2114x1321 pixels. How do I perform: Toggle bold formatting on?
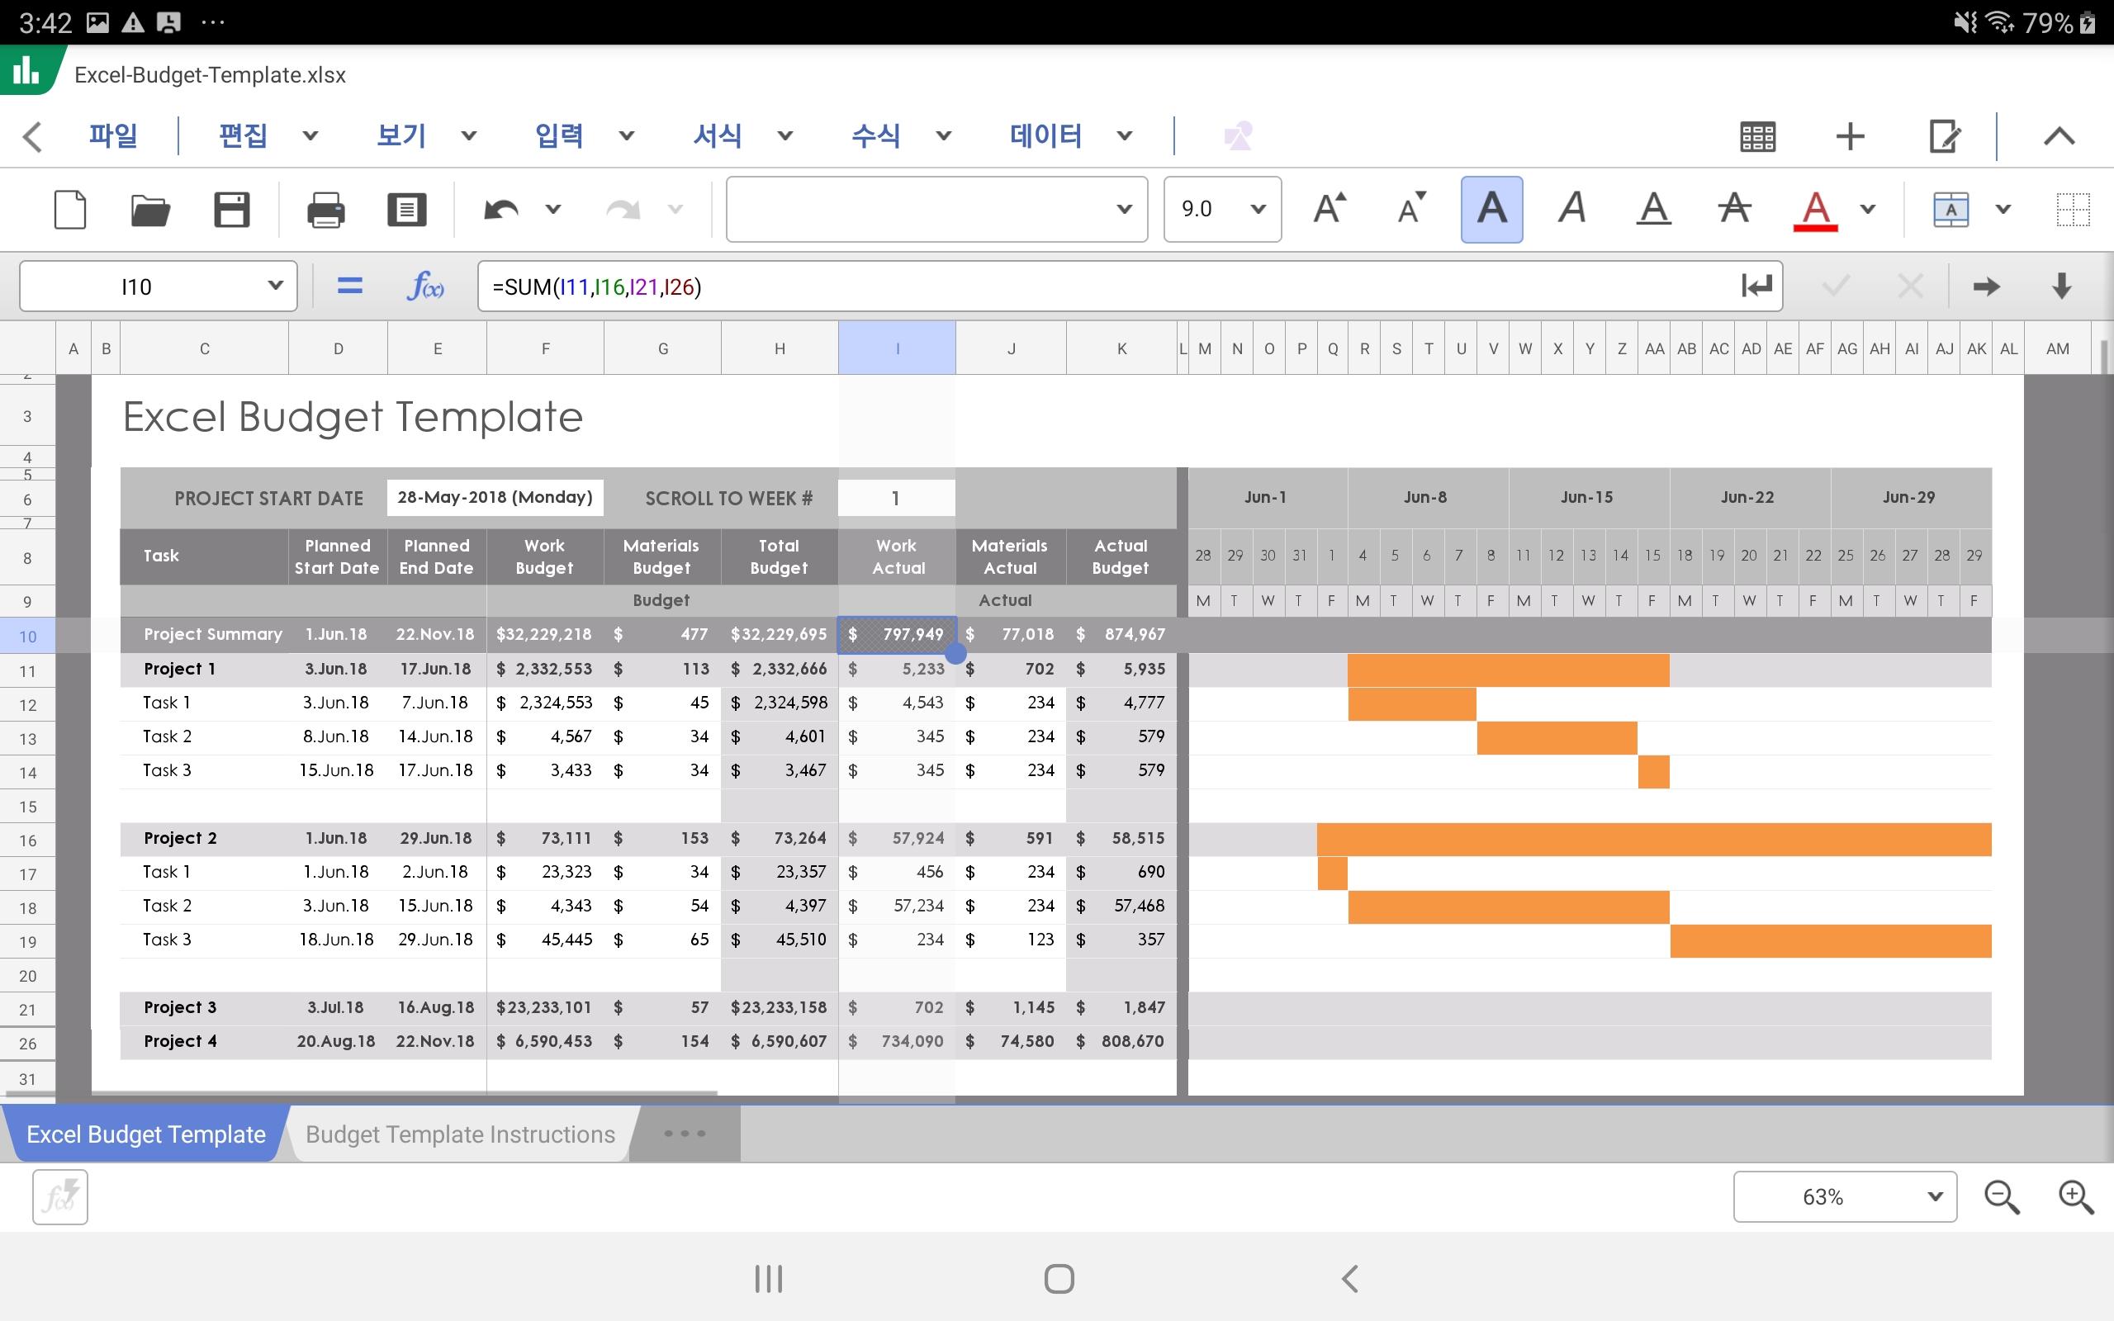click(1491, 209)
